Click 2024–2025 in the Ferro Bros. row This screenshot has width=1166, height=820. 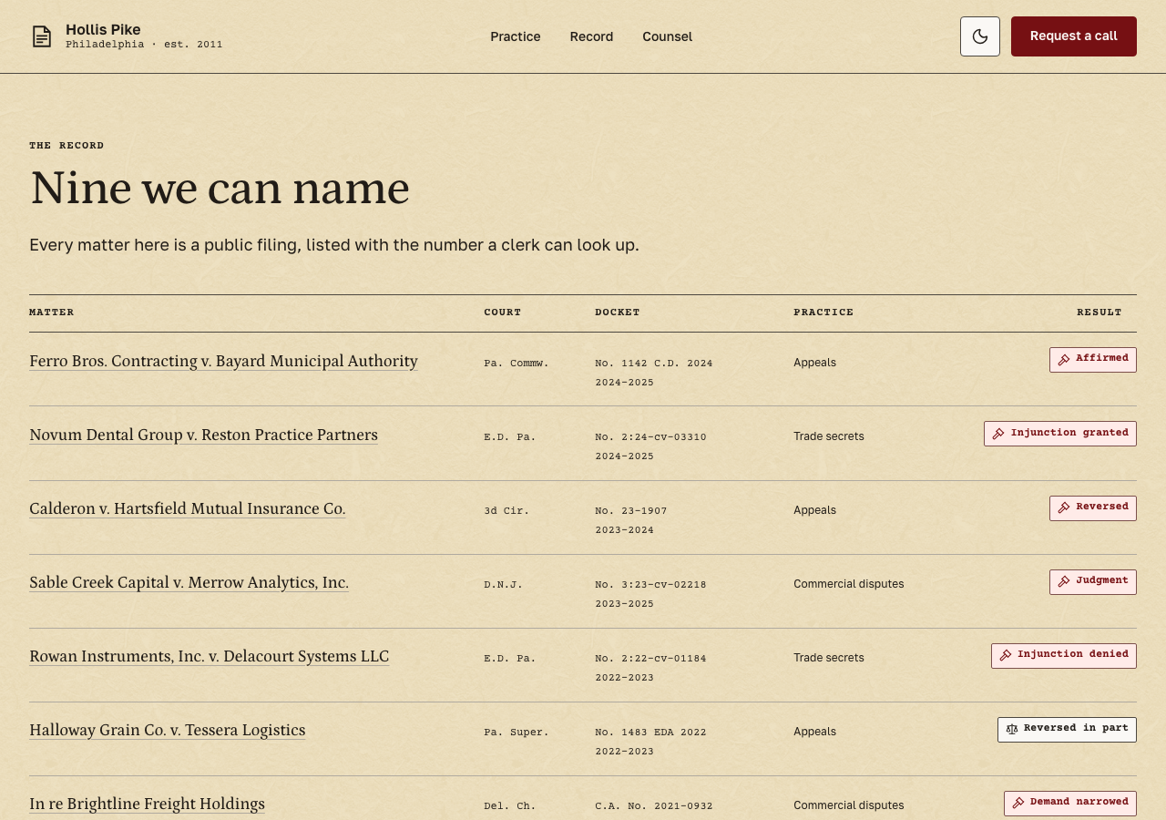[x=624, y=383]
